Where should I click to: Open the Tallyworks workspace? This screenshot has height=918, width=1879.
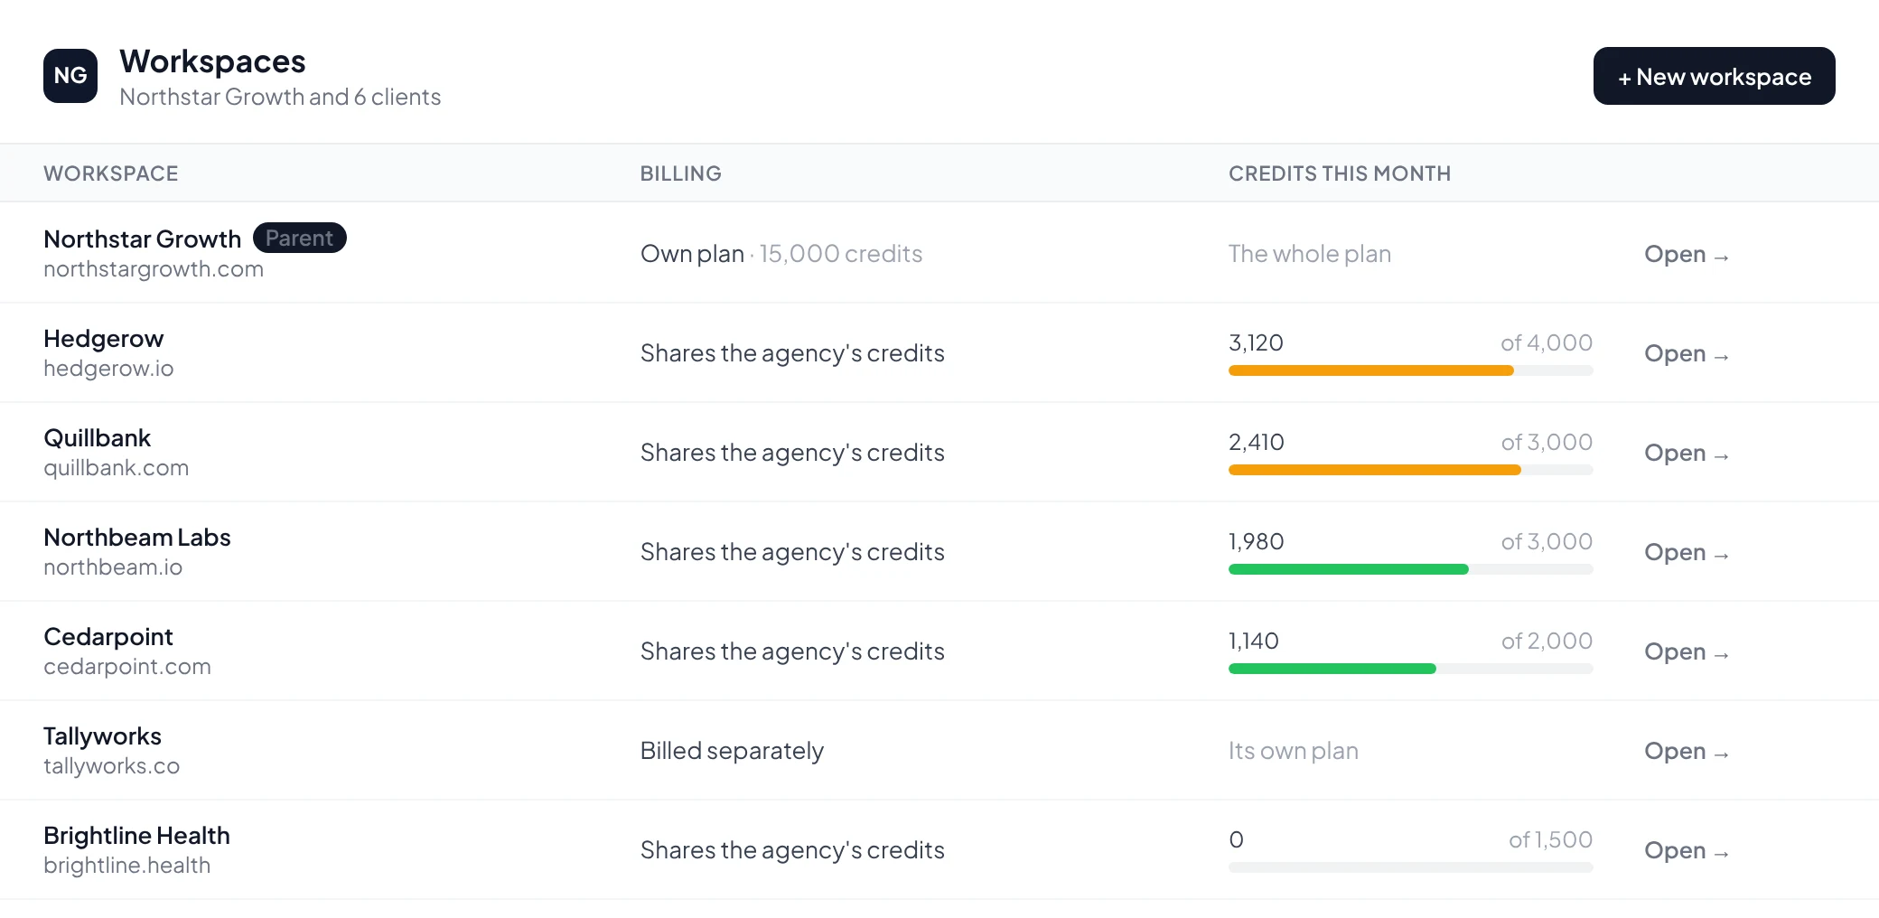(1686, 751)
